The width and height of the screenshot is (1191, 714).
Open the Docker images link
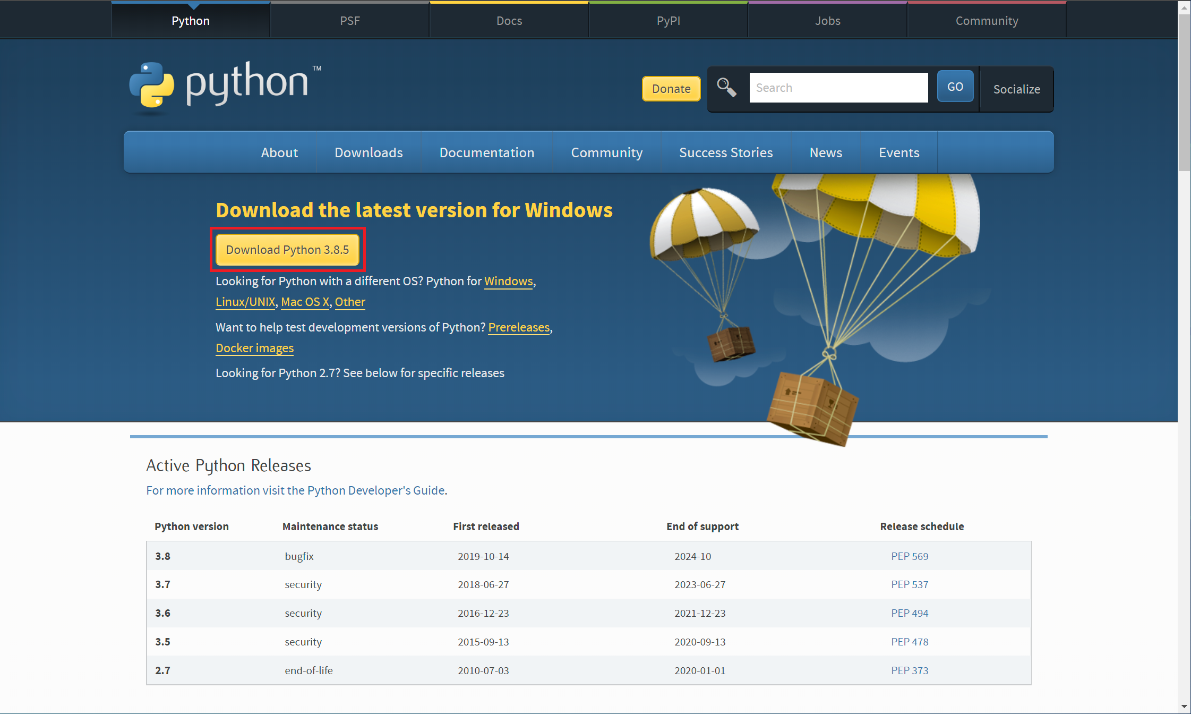point(254,348)
